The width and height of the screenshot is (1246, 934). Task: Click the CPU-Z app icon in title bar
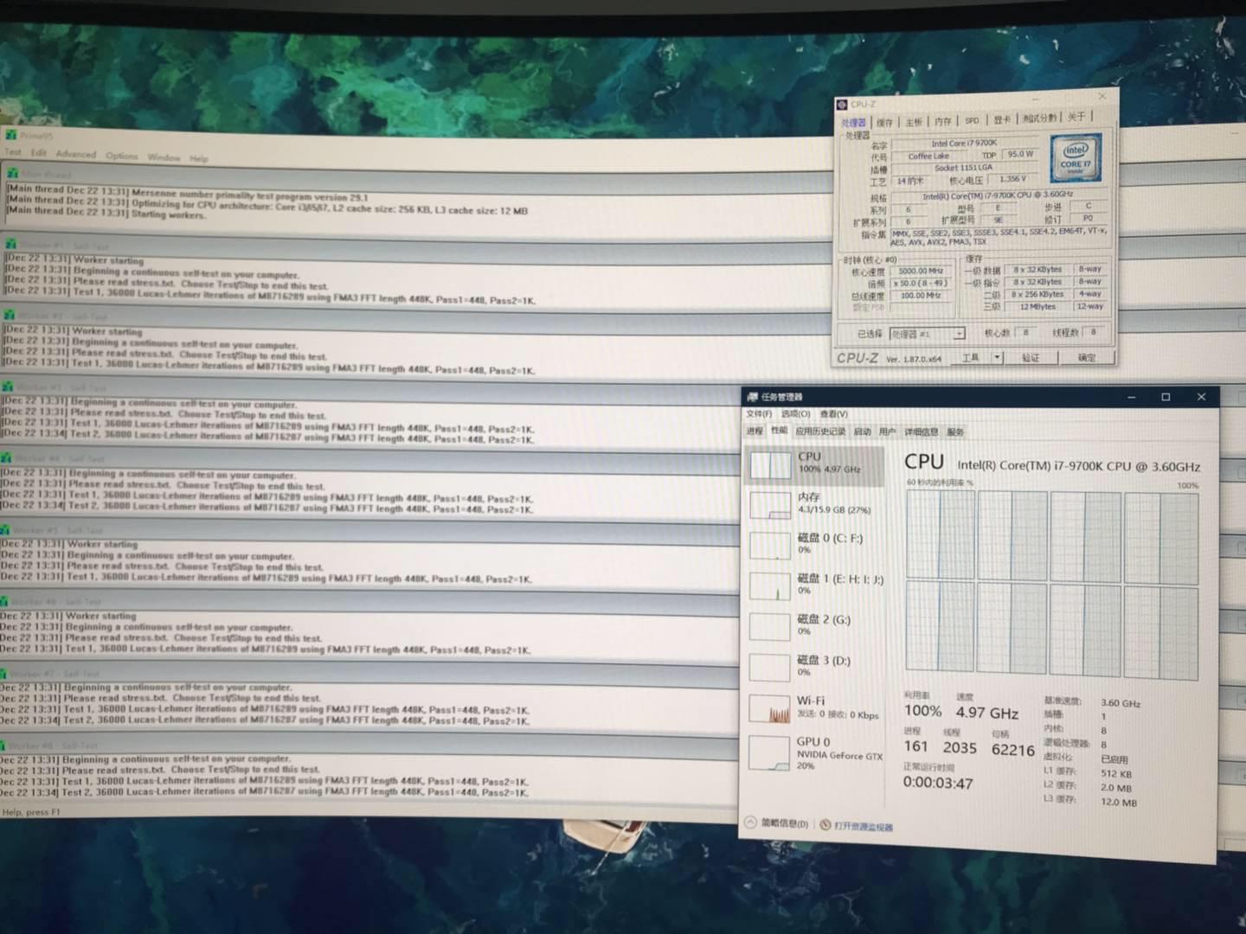[841, 105]
